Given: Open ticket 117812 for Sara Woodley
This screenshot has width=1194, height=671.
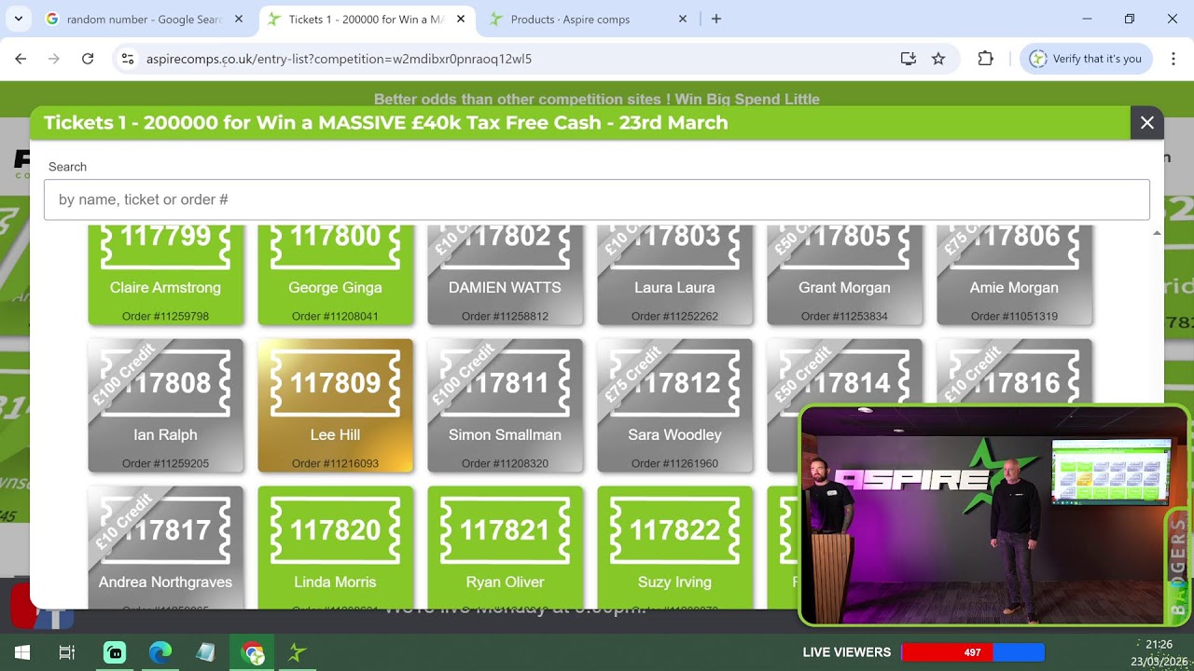Looking at the screenshot, I should pos(674,405).
